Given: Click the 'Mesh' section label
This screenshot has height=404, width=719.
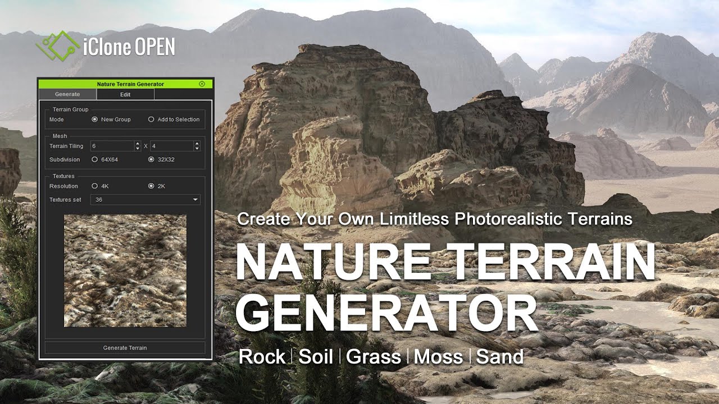Looking at the screenshot, I should click(60, 136).
